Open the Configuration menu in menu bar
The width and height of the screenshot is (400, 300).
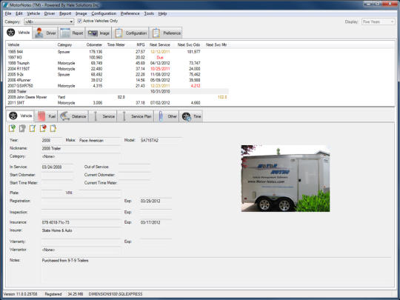click(x=104, y=13)
